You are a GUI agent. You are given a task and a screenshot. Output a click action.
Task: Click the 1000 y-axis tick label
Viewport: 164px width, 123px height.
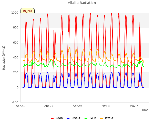[x=15, y=13]
